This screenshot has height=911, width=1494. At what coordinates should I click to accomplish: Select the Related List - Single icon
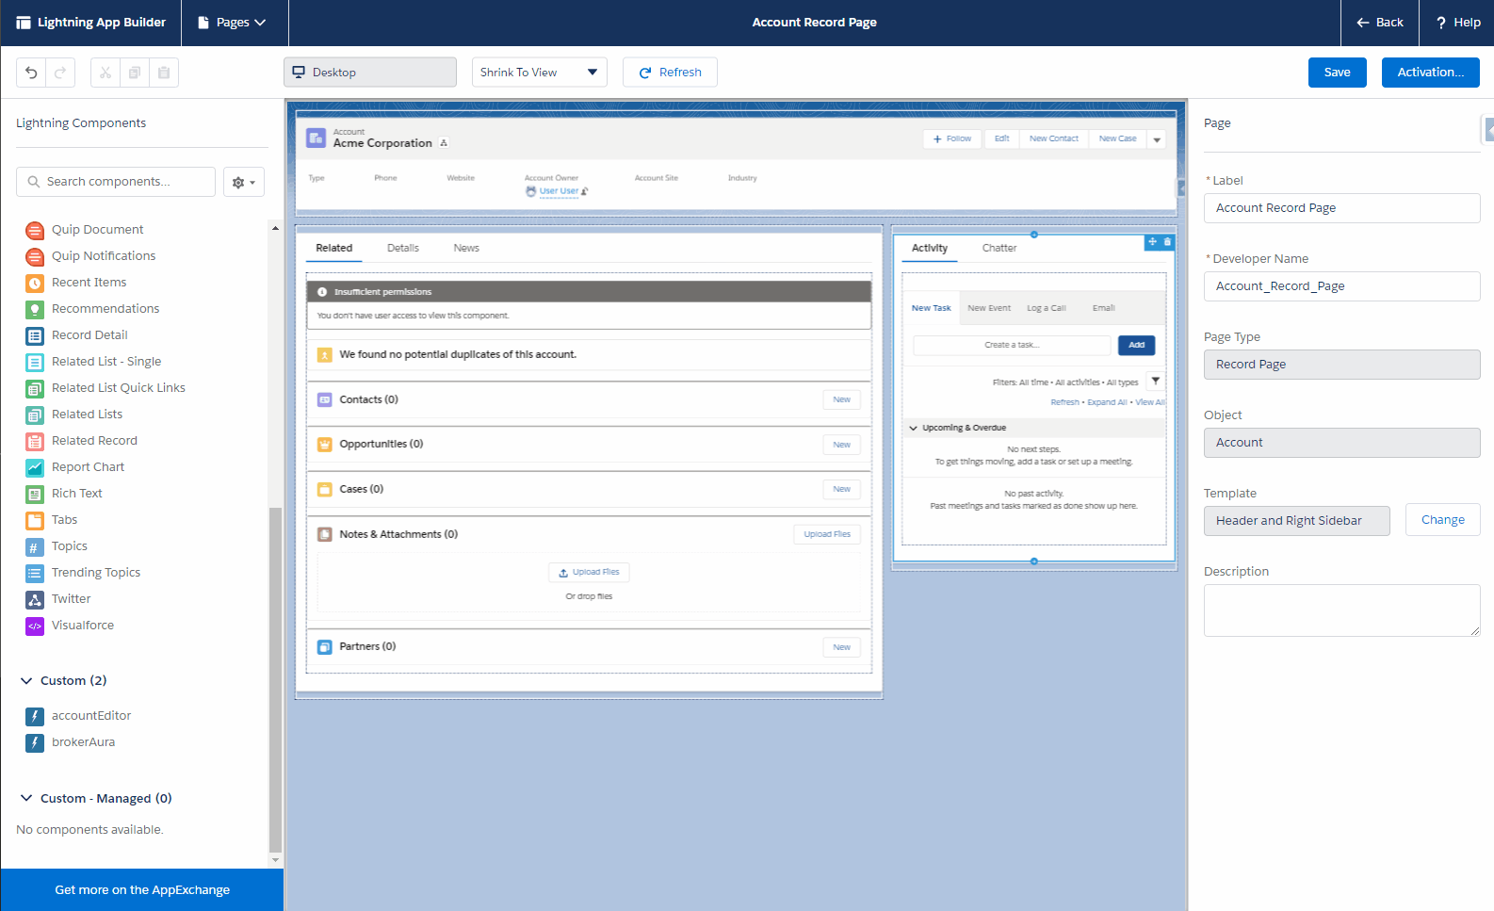point(35,362)
